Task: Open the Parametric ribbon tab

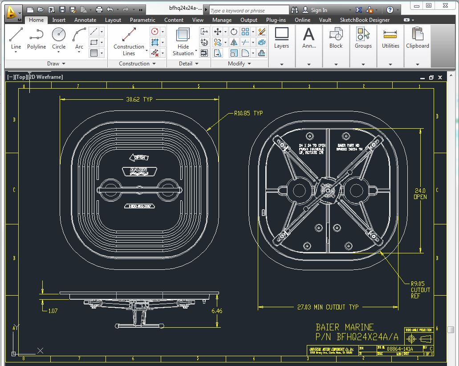Action: (x=142, y=20)
